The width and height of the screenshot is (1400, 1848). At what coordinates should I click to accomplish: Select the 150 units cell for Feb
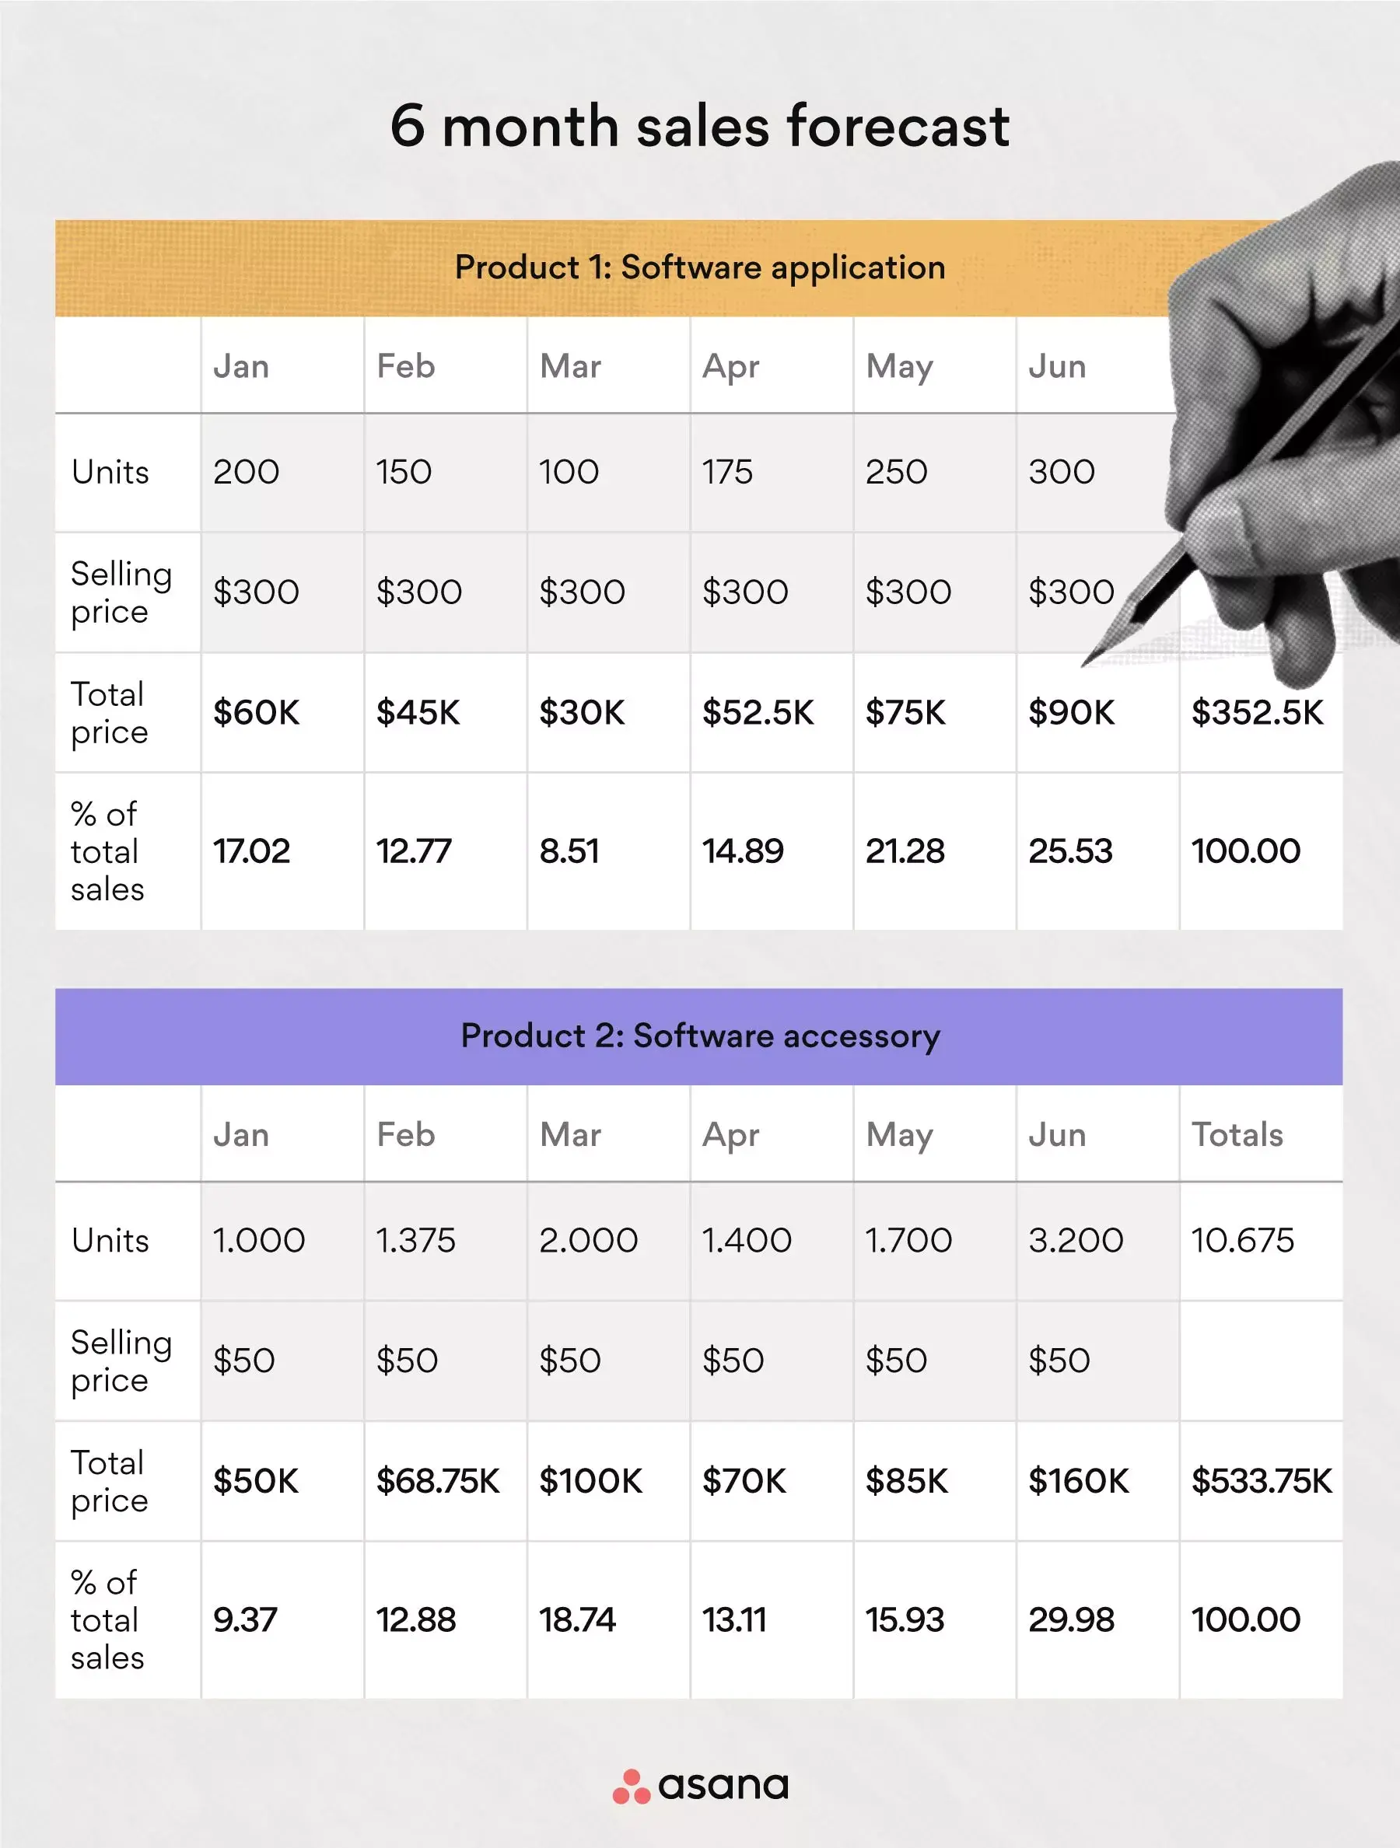tap(404, 472)
